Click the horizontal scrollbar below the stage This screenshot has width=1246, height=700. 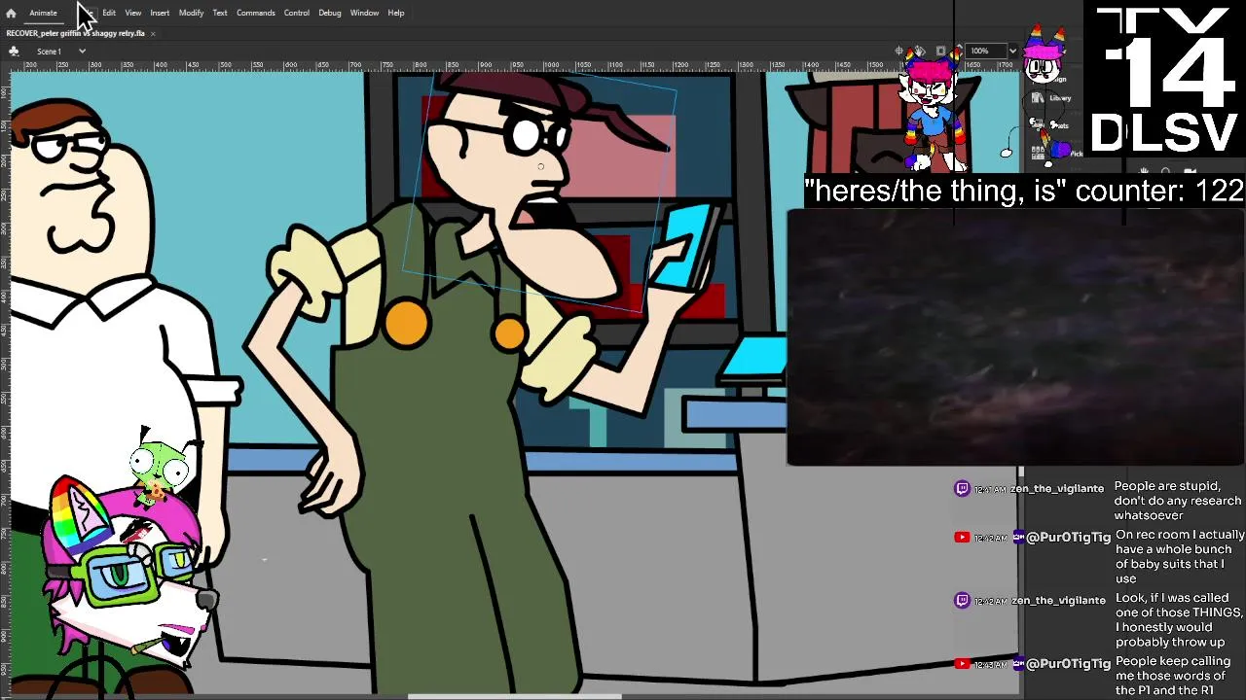coord(514,696)
